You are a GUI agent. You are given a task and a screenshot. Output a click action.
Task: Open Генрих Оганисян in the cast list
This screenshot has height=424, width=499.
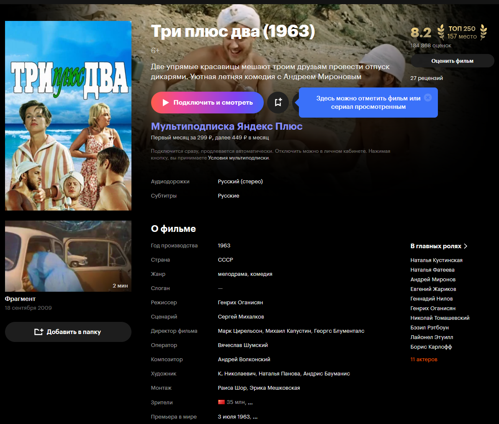433,308
